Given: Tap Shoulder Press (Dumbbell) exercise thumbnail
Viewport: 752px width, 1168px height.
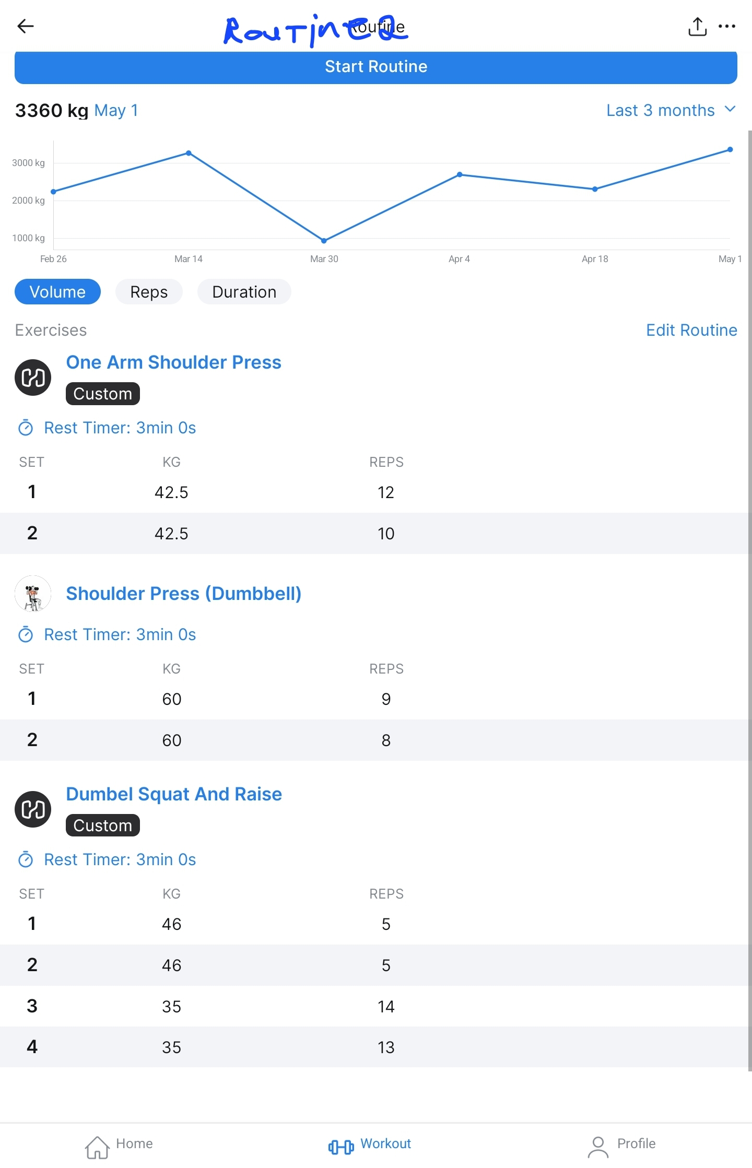Looking at the screenshot, I should coord(33,594).
